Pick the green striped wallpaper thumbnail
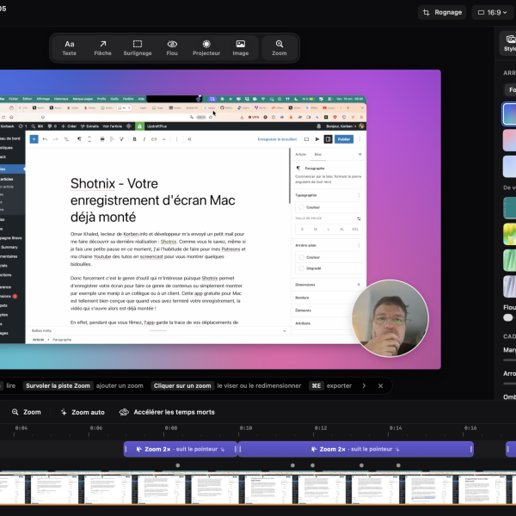The height and width of the screenshot is (516, 516). coord(509,261)
